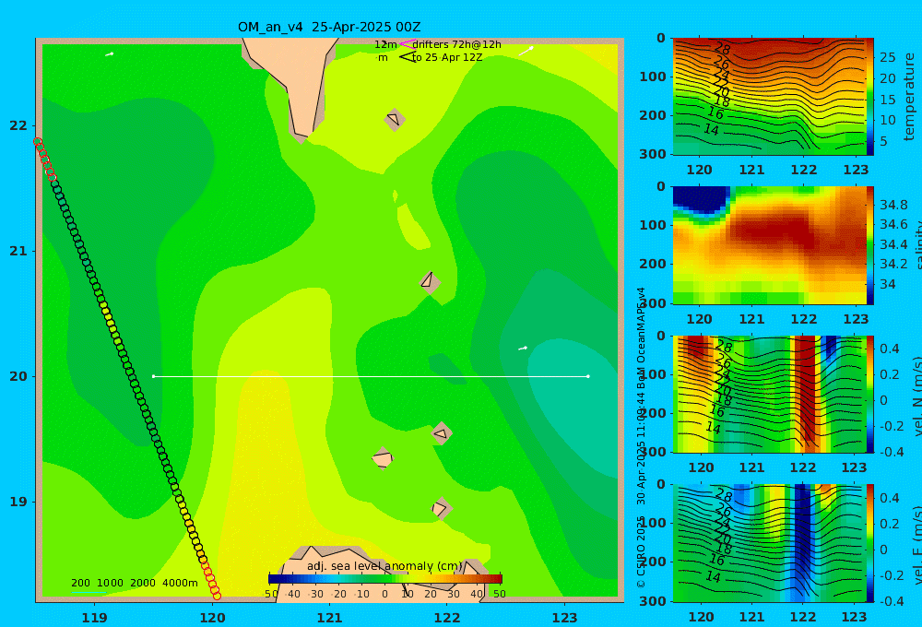Click the longitude label 119 on the map axis

point(95,618)
